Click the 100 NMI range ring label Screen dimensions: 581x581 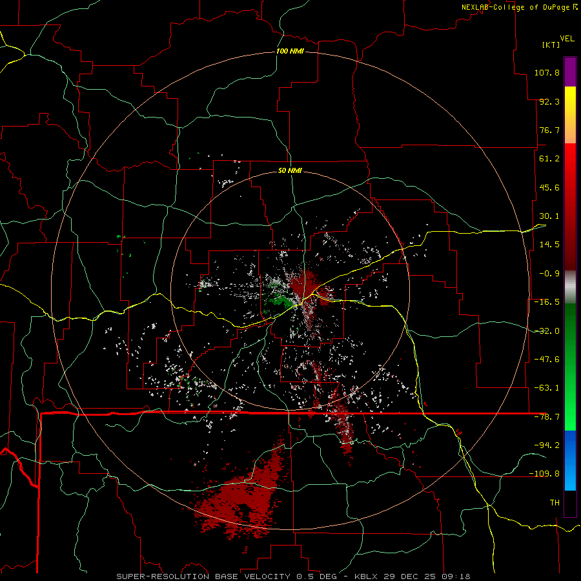290,51
